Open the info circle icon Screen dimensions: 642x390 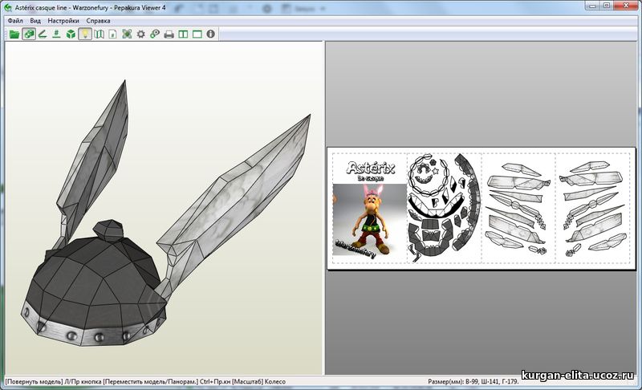point(211,34)
